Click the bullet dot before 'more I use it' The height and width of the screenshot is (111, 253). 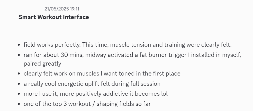tap(19, 94)
